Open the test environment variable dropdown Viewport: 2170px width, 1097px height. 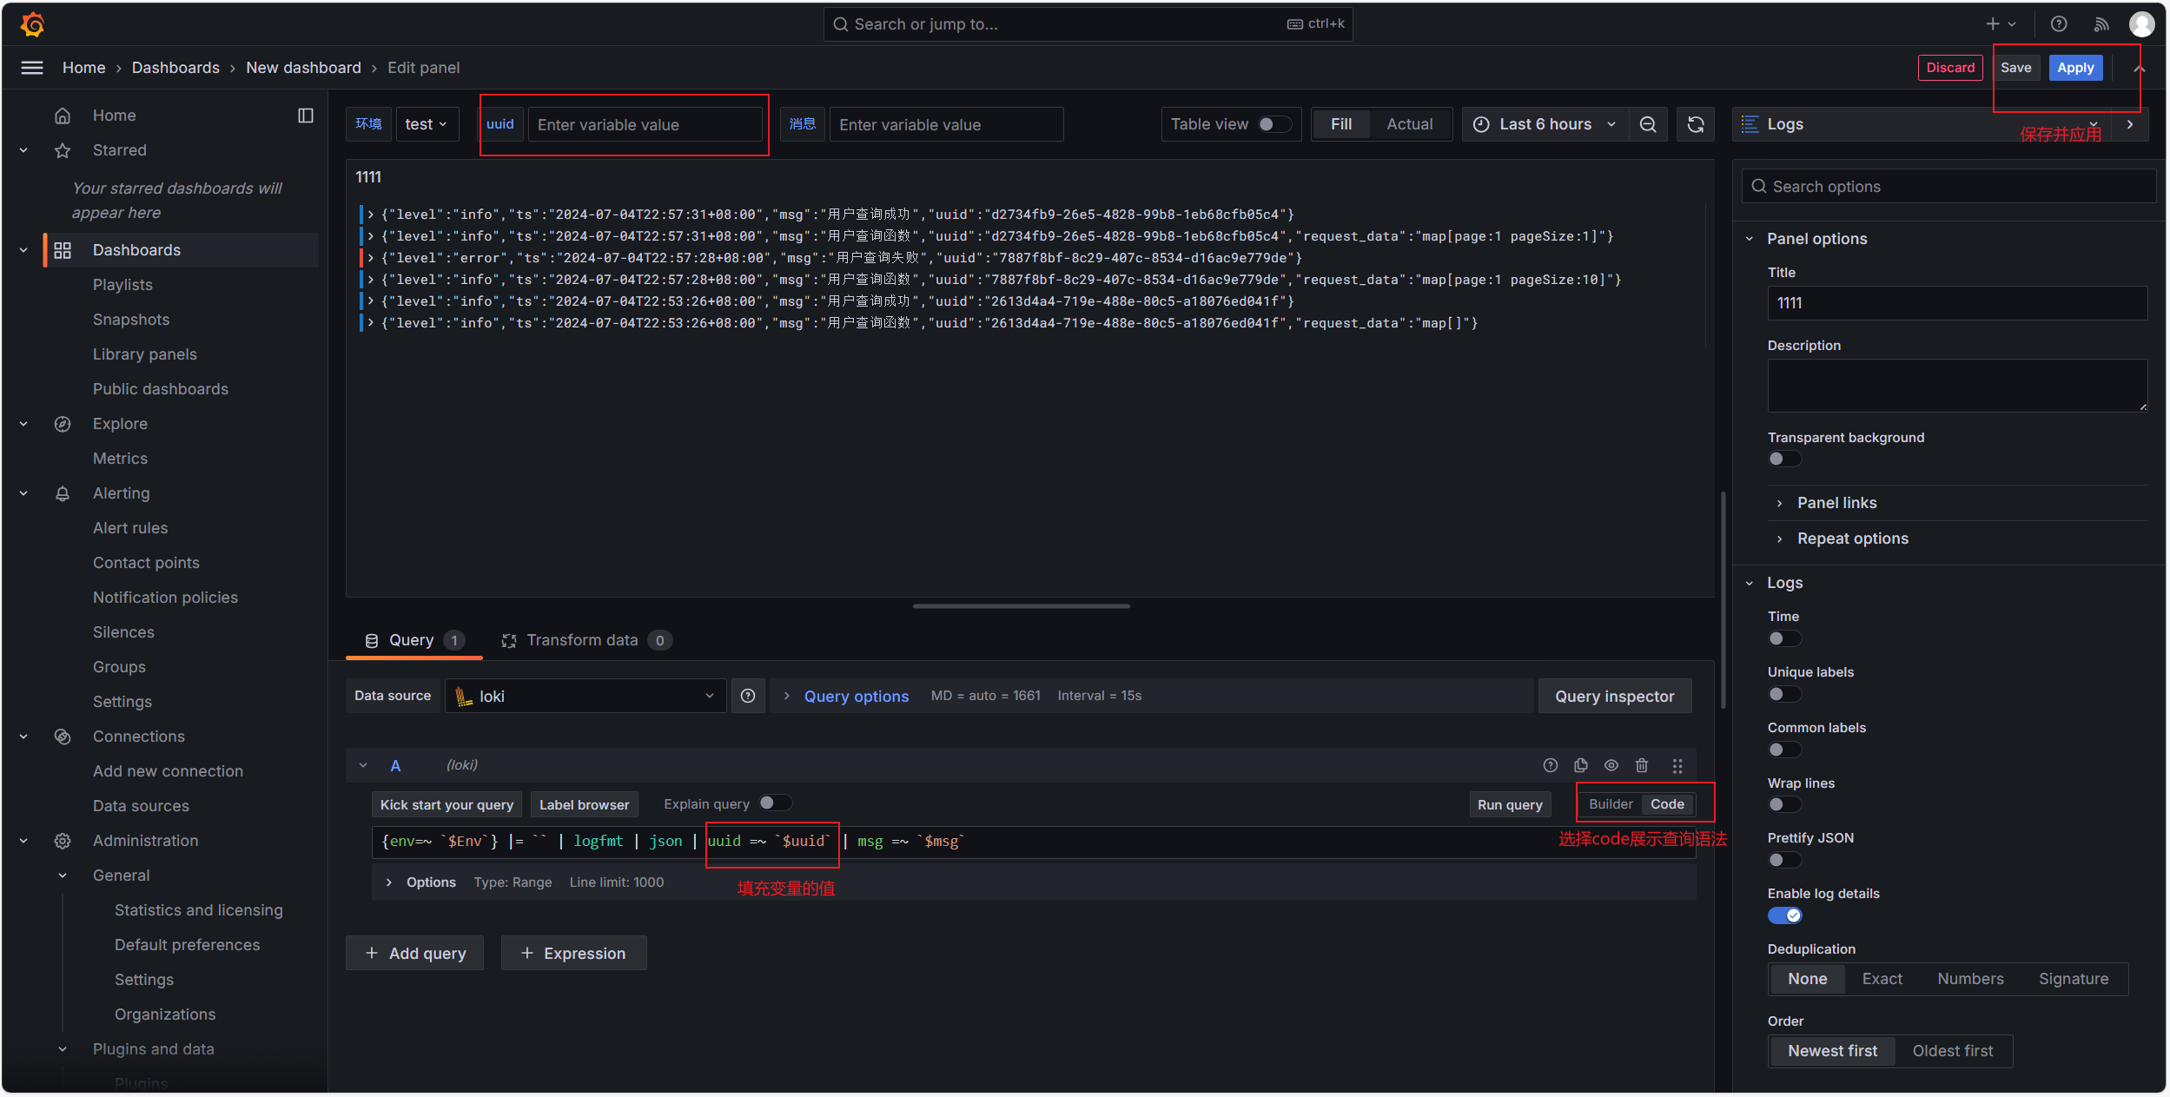pyautogui.click(x=427, y=124)
